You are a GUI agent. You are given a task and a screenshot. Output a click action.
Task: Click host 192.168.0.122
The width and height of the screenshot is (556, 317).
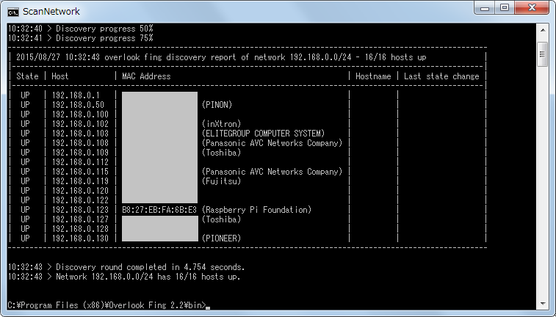tap(80, 200)
